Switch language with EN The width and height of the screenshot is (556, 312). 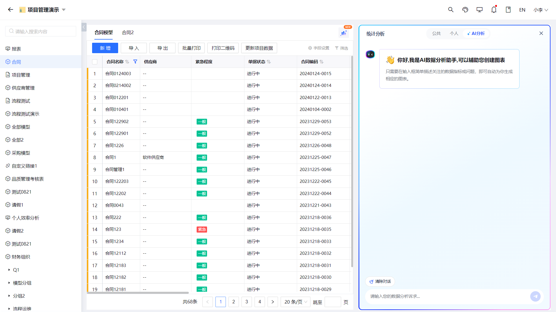coord(522,10)
